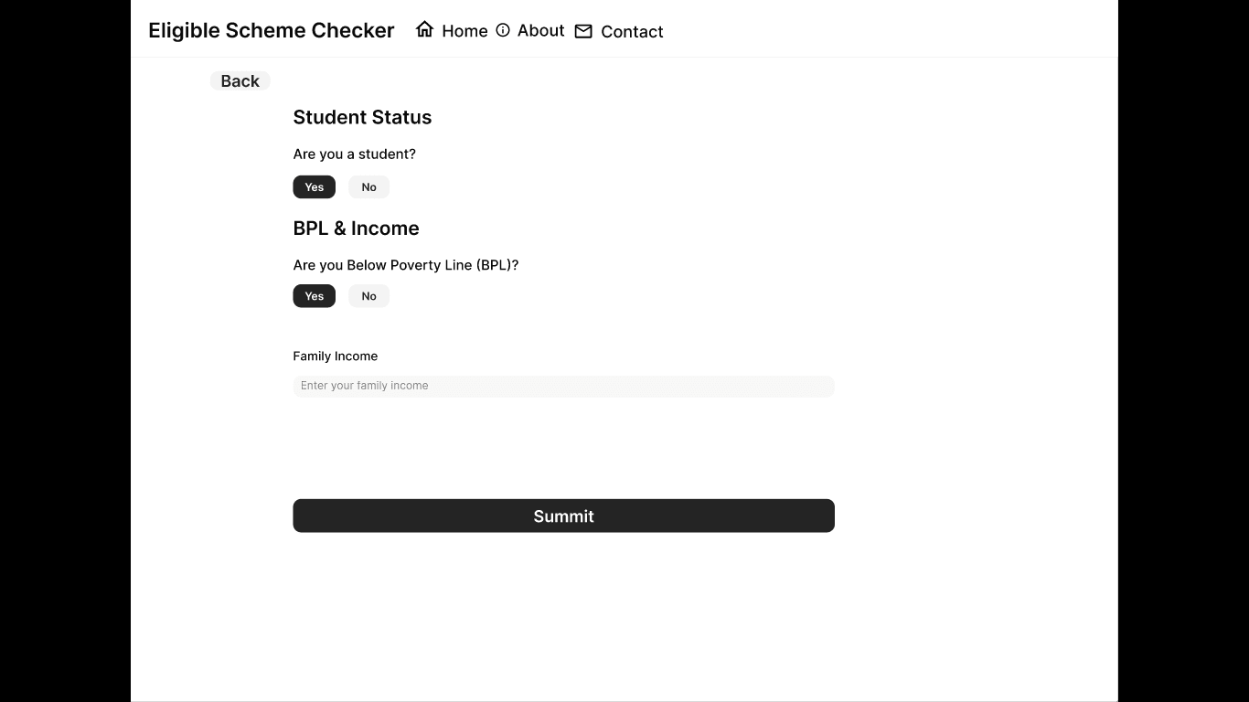Select No for student status
Viewport: 1249px width, 702px height.
(368, 187)
